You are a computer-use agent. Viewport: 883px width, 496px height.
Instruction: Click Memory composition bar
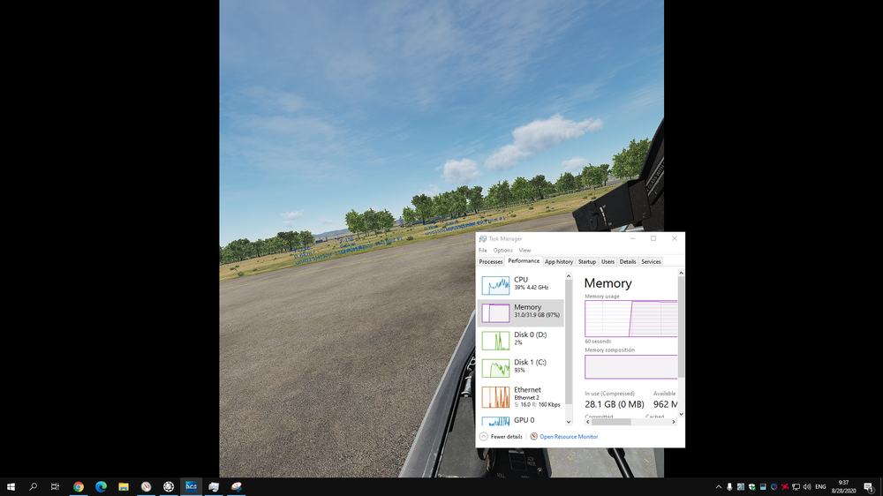[630, 366]
